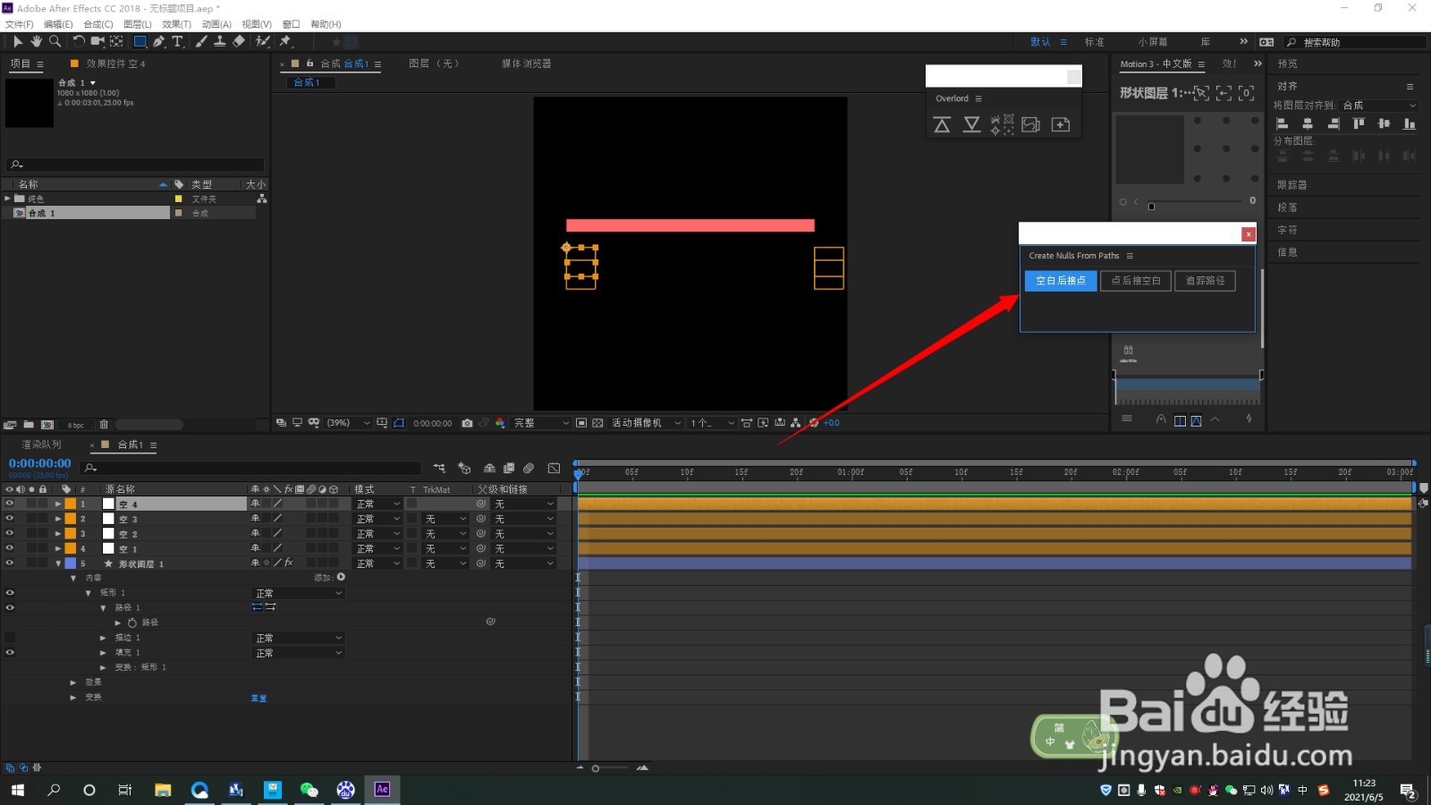1431x805 pixels.
Task: Select the Puppet Pin tool
Action: tap(285, 41)
